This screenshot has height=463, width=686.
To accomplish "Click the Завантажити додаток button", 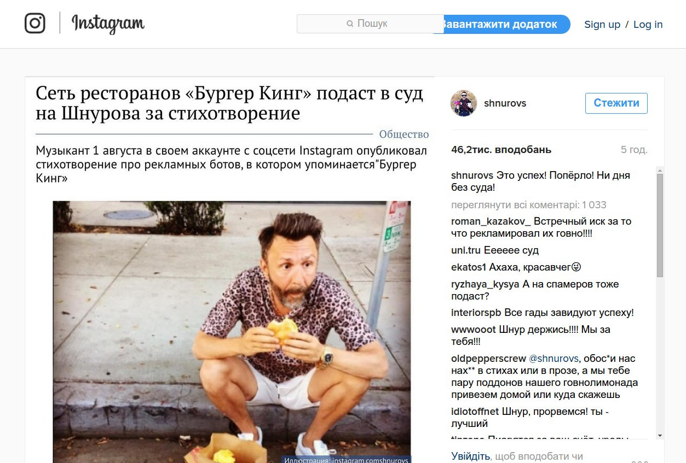I will (504, 24).
